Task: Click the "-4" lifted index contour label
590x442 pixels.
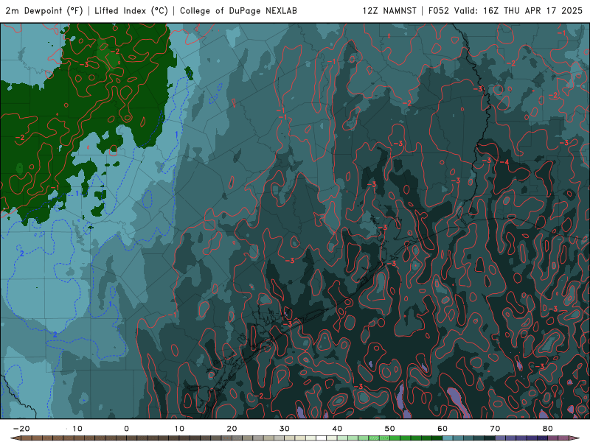Action: tap(504, 162)
